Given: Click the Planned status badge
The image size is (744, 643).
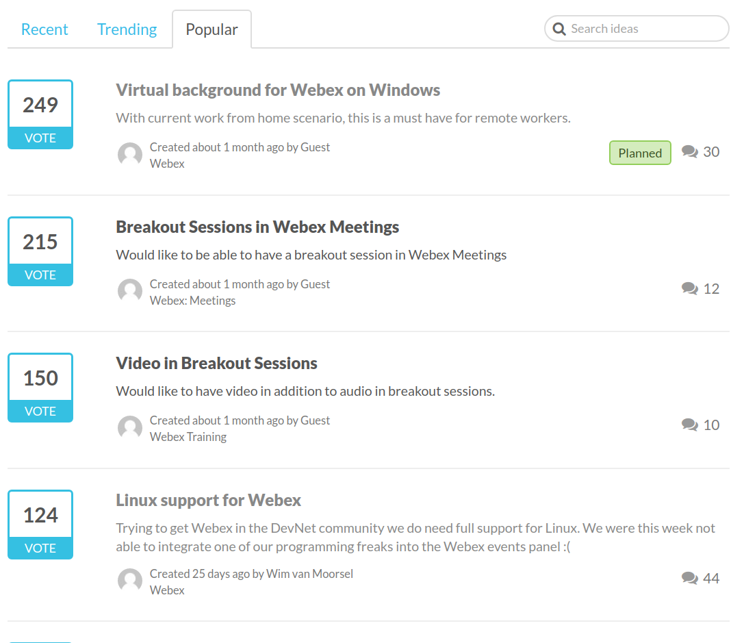Looking at the screenshot, I should tap(640, 153).
